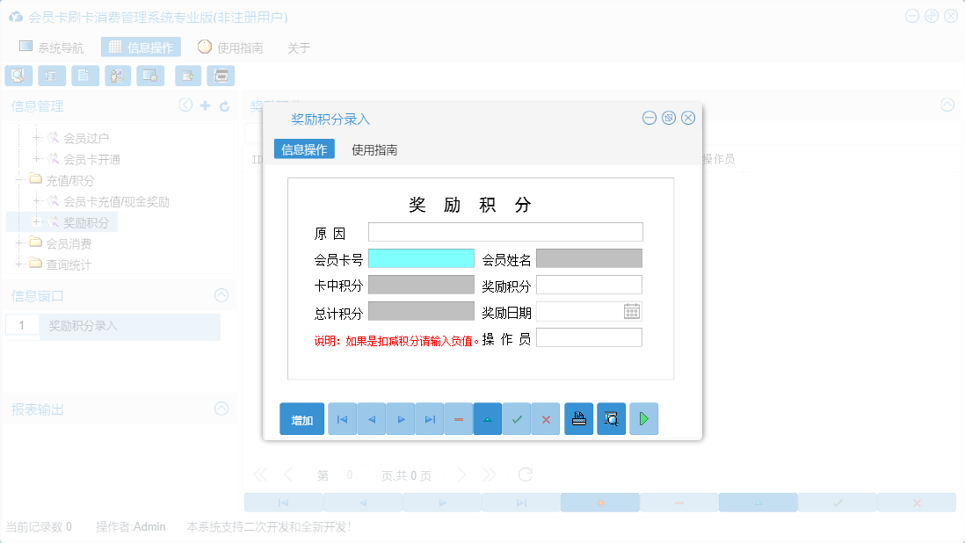Jump to the last record using the arrow icon
Image resolution: width=965 pixels, height=543 pixels.
(429, 419)
